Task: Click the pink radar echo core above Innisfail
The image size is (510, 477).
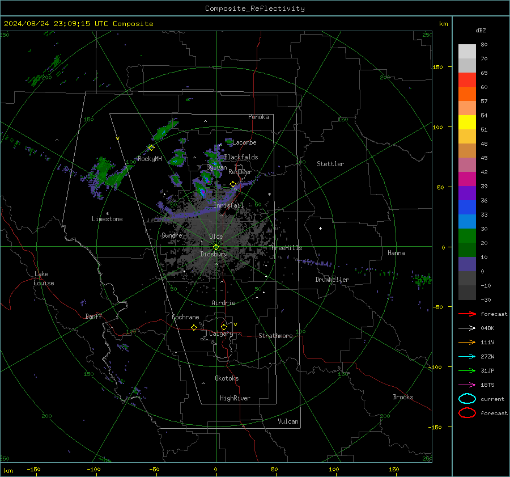Action: tap(203, 192)
